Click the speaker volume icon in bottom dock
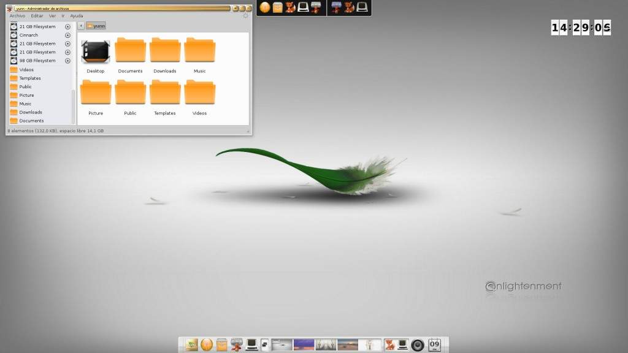Viewport: 628px width, 353px height. click(x=418, y=345)
